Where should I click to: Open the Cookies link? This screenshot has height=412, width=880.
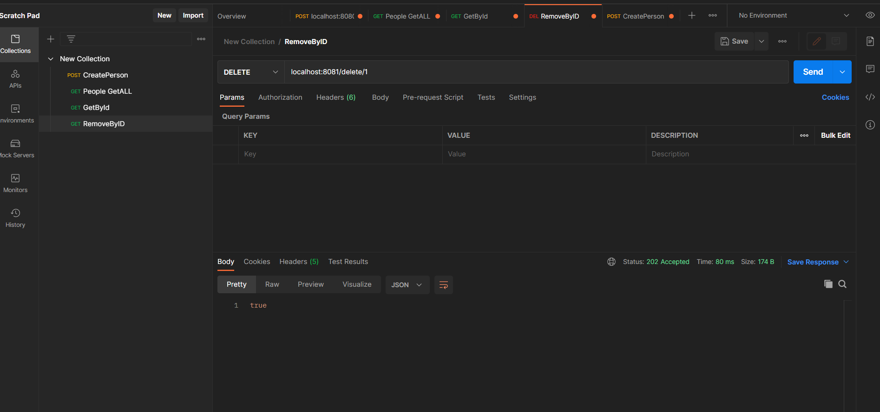835,97
